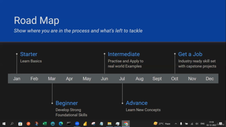Open the weather widget showing 27°C Haze

[162, 124]
